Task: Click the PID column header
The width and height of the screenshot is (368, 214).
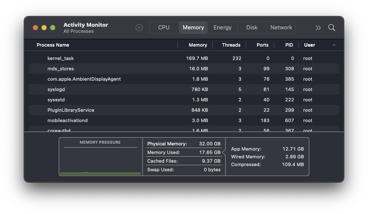Action: 289,45
